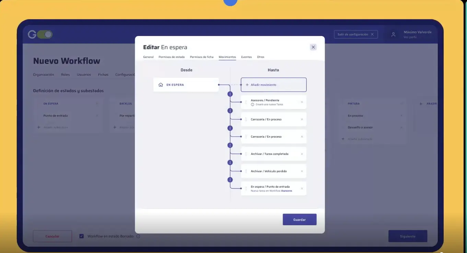Remove the Archivar / Tarea completada movement
467x253 pixels.
pyautogui.click(x=302, y=154)
